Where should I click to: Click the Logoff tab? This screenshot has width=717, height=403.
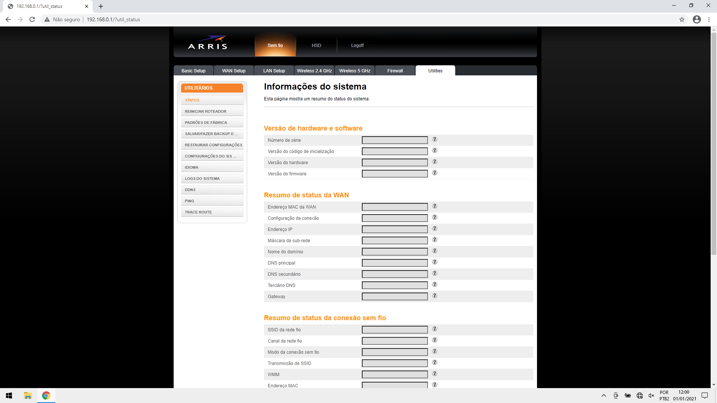(x=357, y=46)
